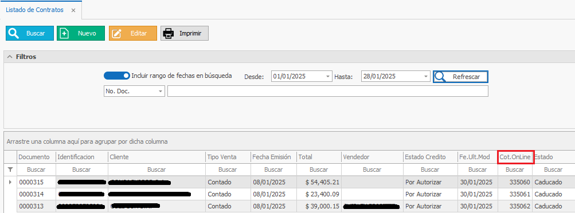This screenshot has height=213, width=575.
Task: Collapse the Filtros panel
Action: coord(10,57)
